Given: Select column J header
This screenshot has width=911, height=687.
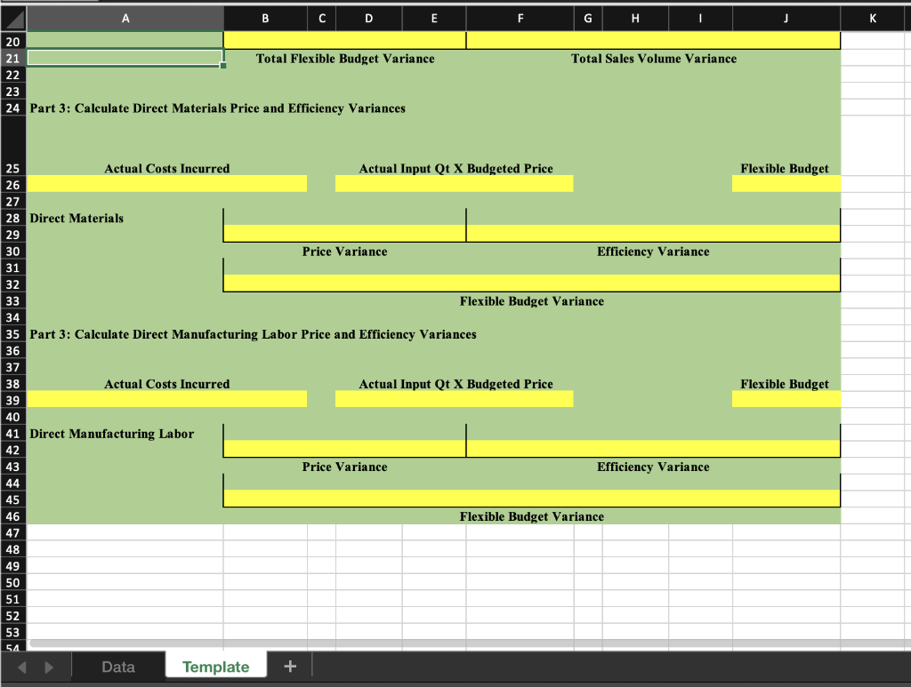Looking at the screenshot, I should [x=786, y=19].
